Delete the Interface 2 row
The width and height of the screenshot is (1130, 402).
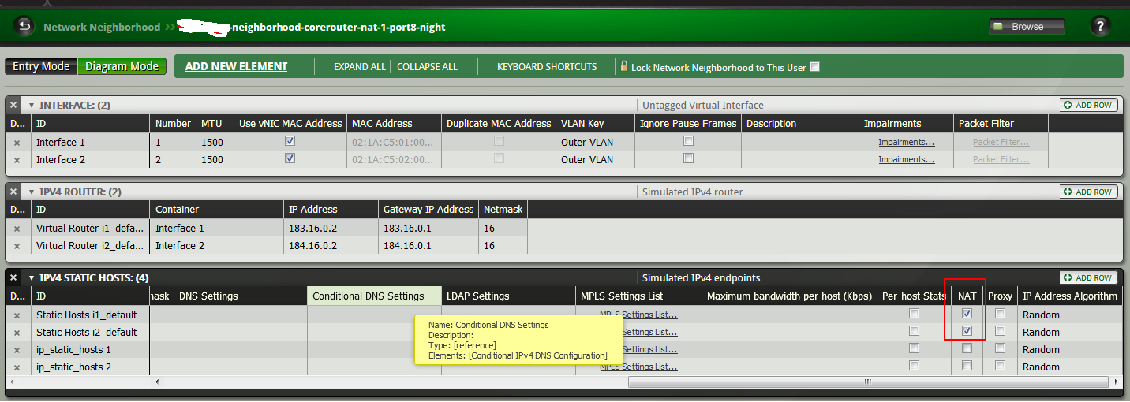pyautogui.click(x=17, y=160)
